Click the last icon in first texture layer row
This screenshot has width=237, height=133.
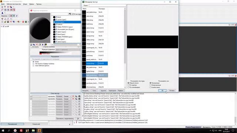click(79, 96)
